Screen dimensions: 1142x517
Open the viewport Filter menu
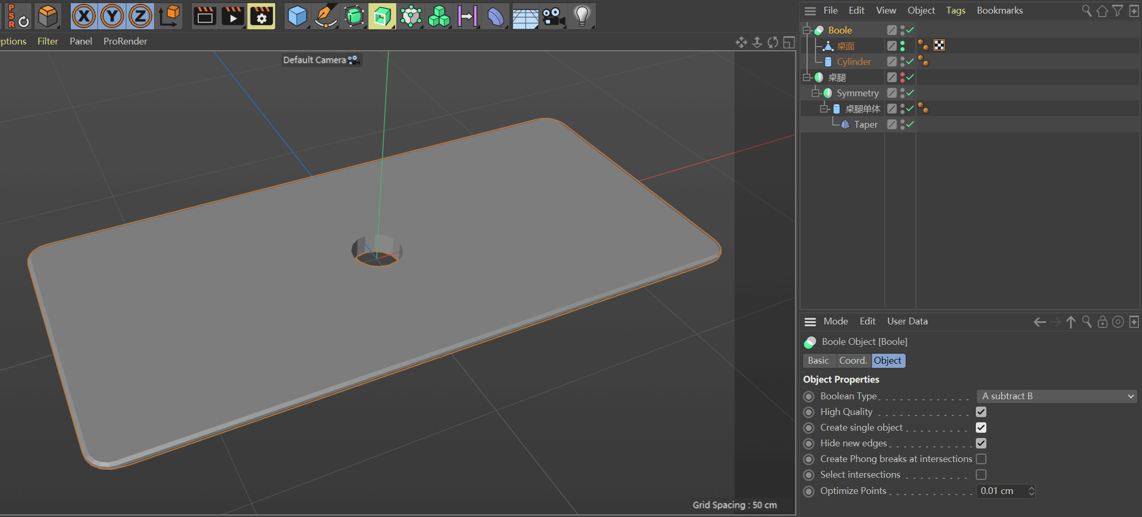[x=48, y=41]
